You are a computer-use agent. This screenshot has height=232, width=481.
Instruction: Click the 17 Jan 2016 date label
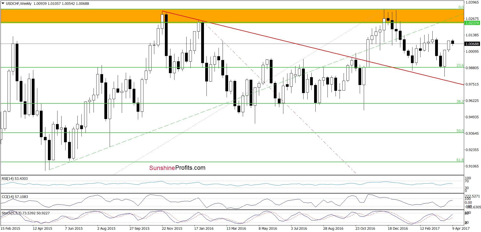point(204,228)
